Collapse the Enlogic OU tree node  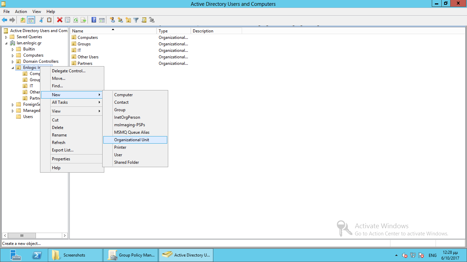[13, 68]
